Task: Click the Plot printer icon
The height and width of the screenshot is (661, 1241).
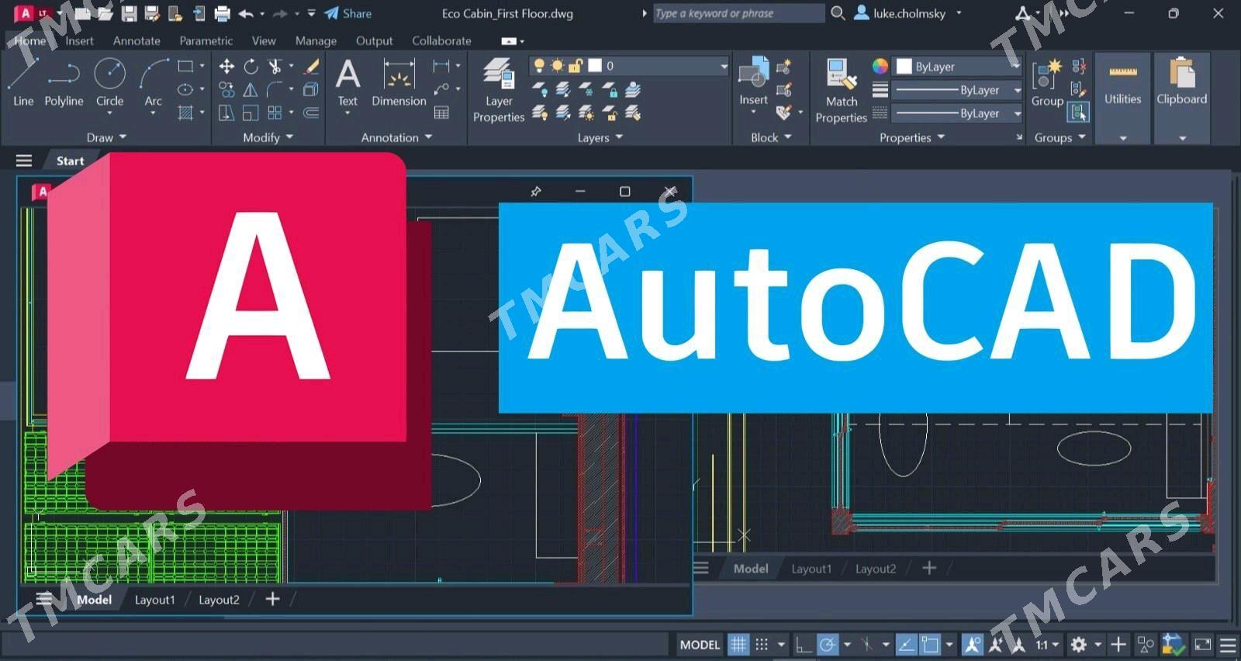Action: coord(222,13)
